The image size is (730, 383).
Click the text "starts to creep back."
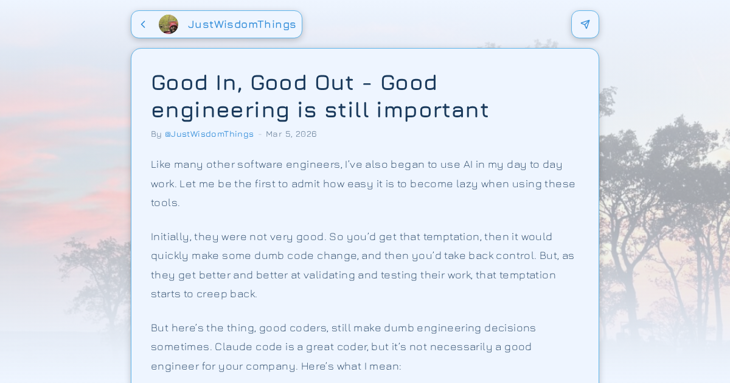click(x=204, y=294)
